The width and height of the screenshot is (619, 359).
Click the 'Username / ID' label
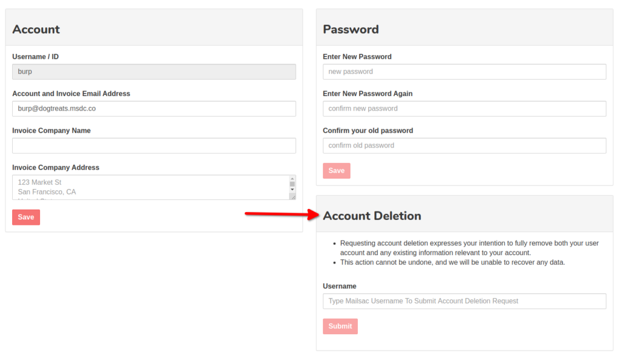pyautogui.click(x=36, y=57)
